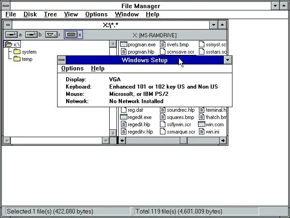
Task: Open Windows Setup control-menu box
Action: coord(62,60)
